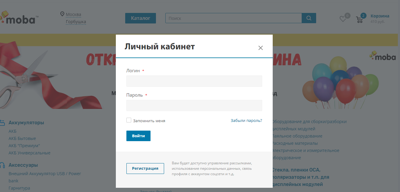
Task: Open the Москва city selector
Action: (73, 14)
